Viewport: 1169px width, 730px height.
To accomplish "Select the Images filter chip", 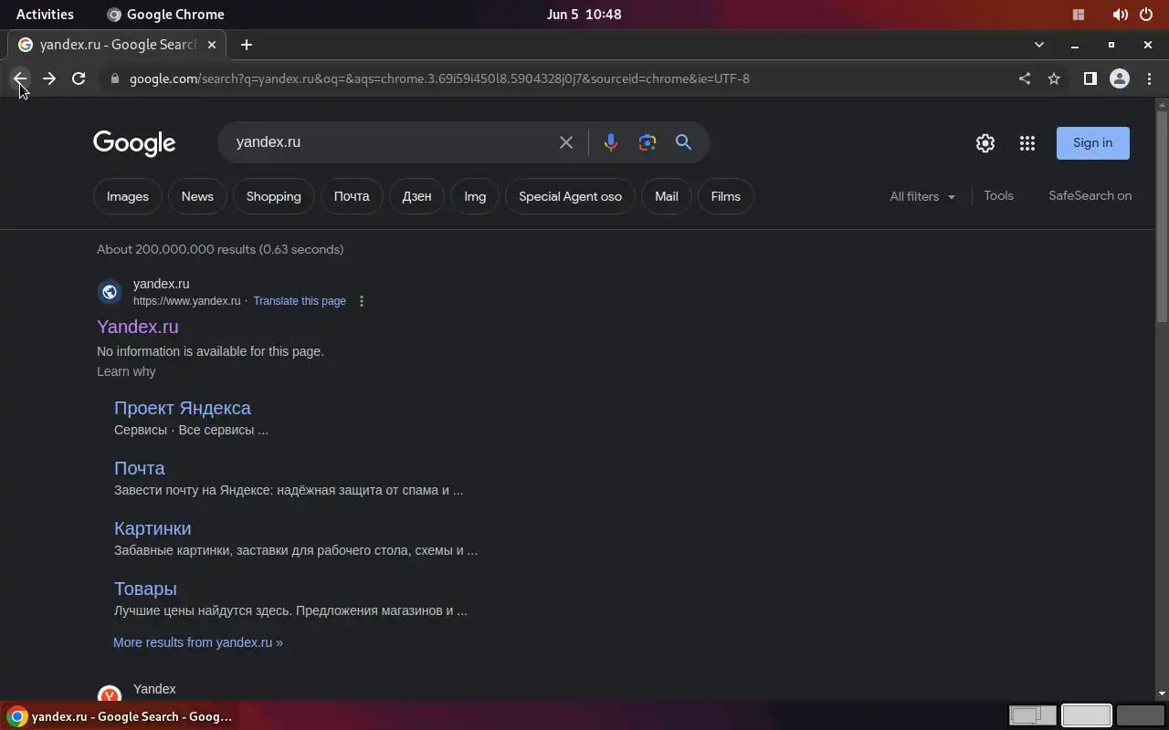I will tap(128, 196).
